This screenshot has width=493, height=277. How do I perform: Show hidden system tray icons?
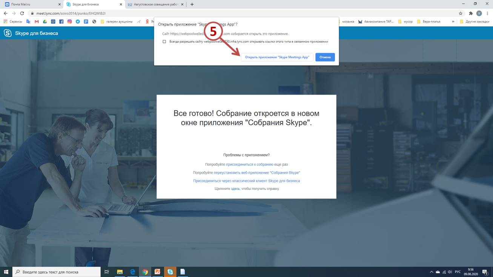432,272
